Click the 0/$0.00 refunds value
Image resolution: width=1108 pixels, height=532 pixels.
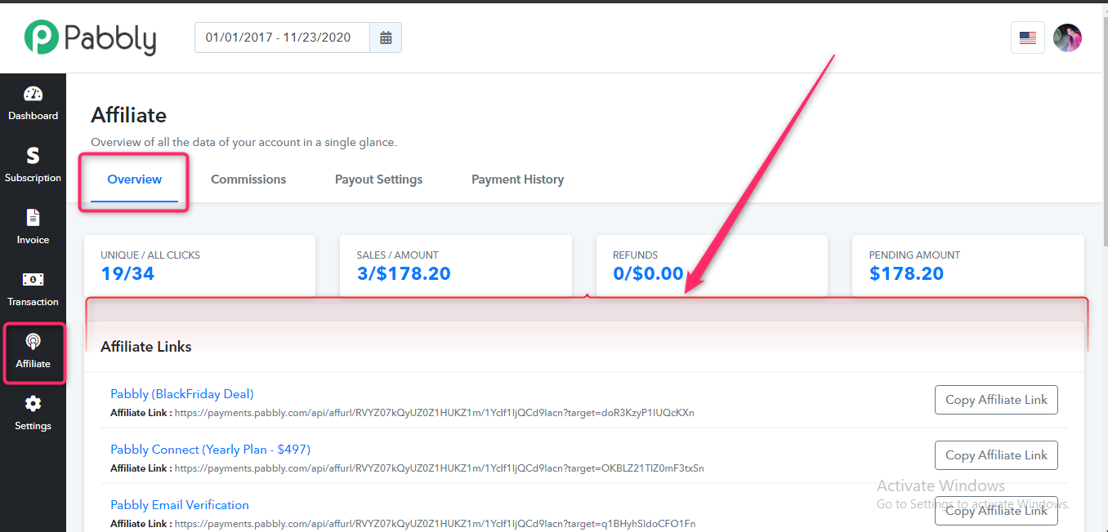coord(648,273)
